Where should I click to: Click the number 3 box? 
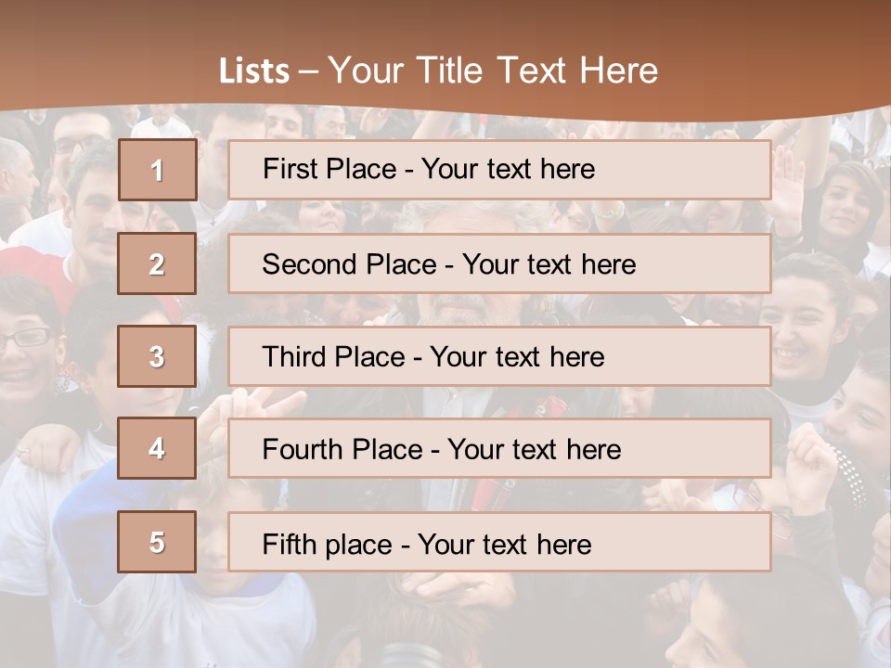pyautogui.click(x=157, y=356)
